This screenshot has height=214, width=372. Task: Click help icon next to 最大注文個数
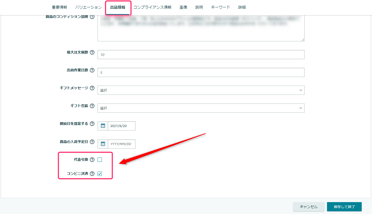[92, 52]
